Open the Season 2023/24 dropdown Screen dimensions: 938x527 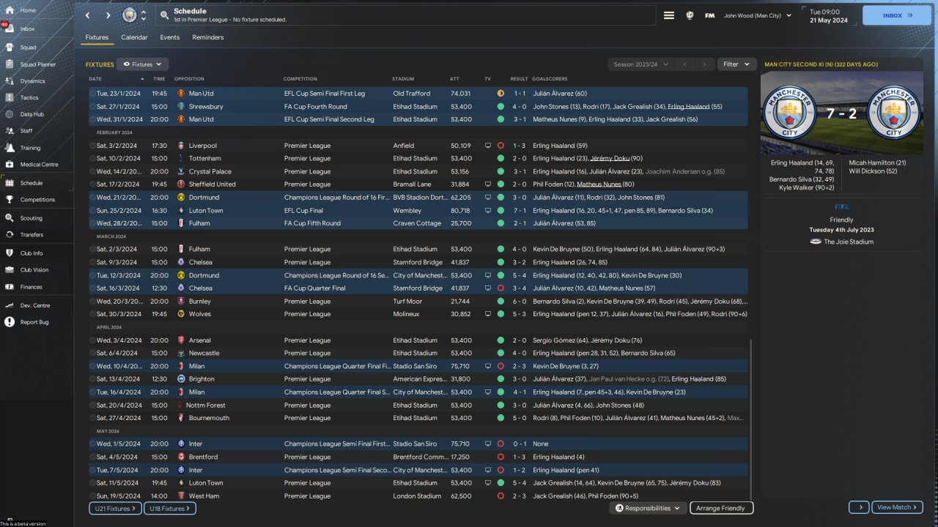point(641,64)
